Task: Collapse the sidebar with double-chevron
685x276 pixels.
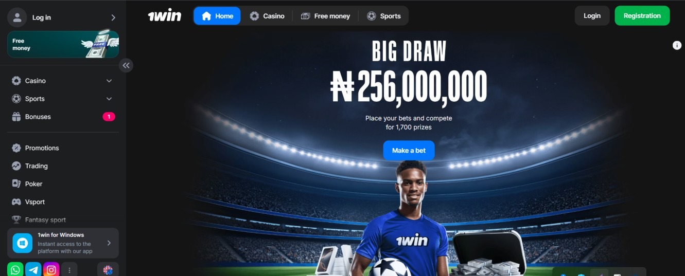Action: click(126, 65)
